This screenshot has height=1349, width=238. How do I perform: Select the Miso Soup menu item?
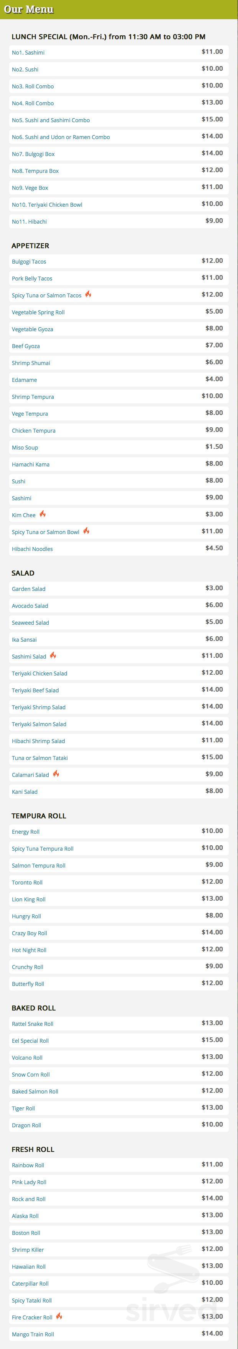(x=119, y=447)
